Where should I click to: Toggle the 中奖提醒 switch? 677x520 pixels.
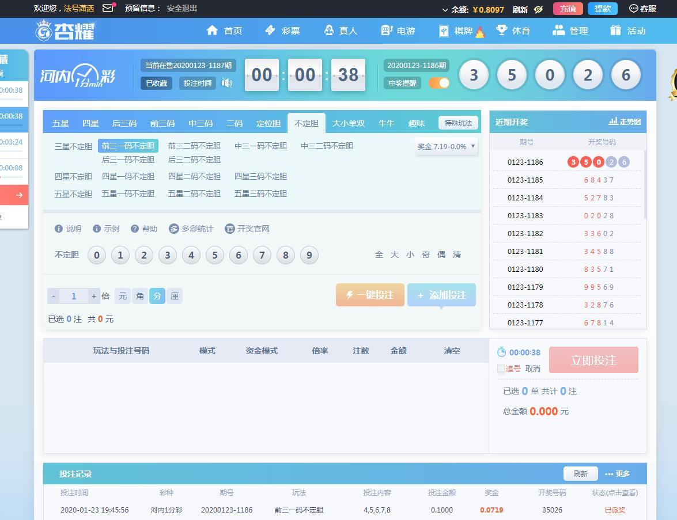pos(438,83)
